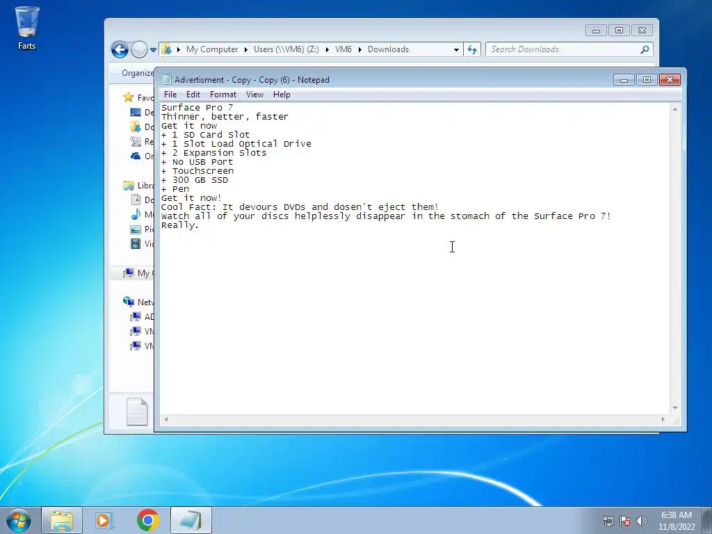
Task: Click the Windows Start orb
Action: 18,520
